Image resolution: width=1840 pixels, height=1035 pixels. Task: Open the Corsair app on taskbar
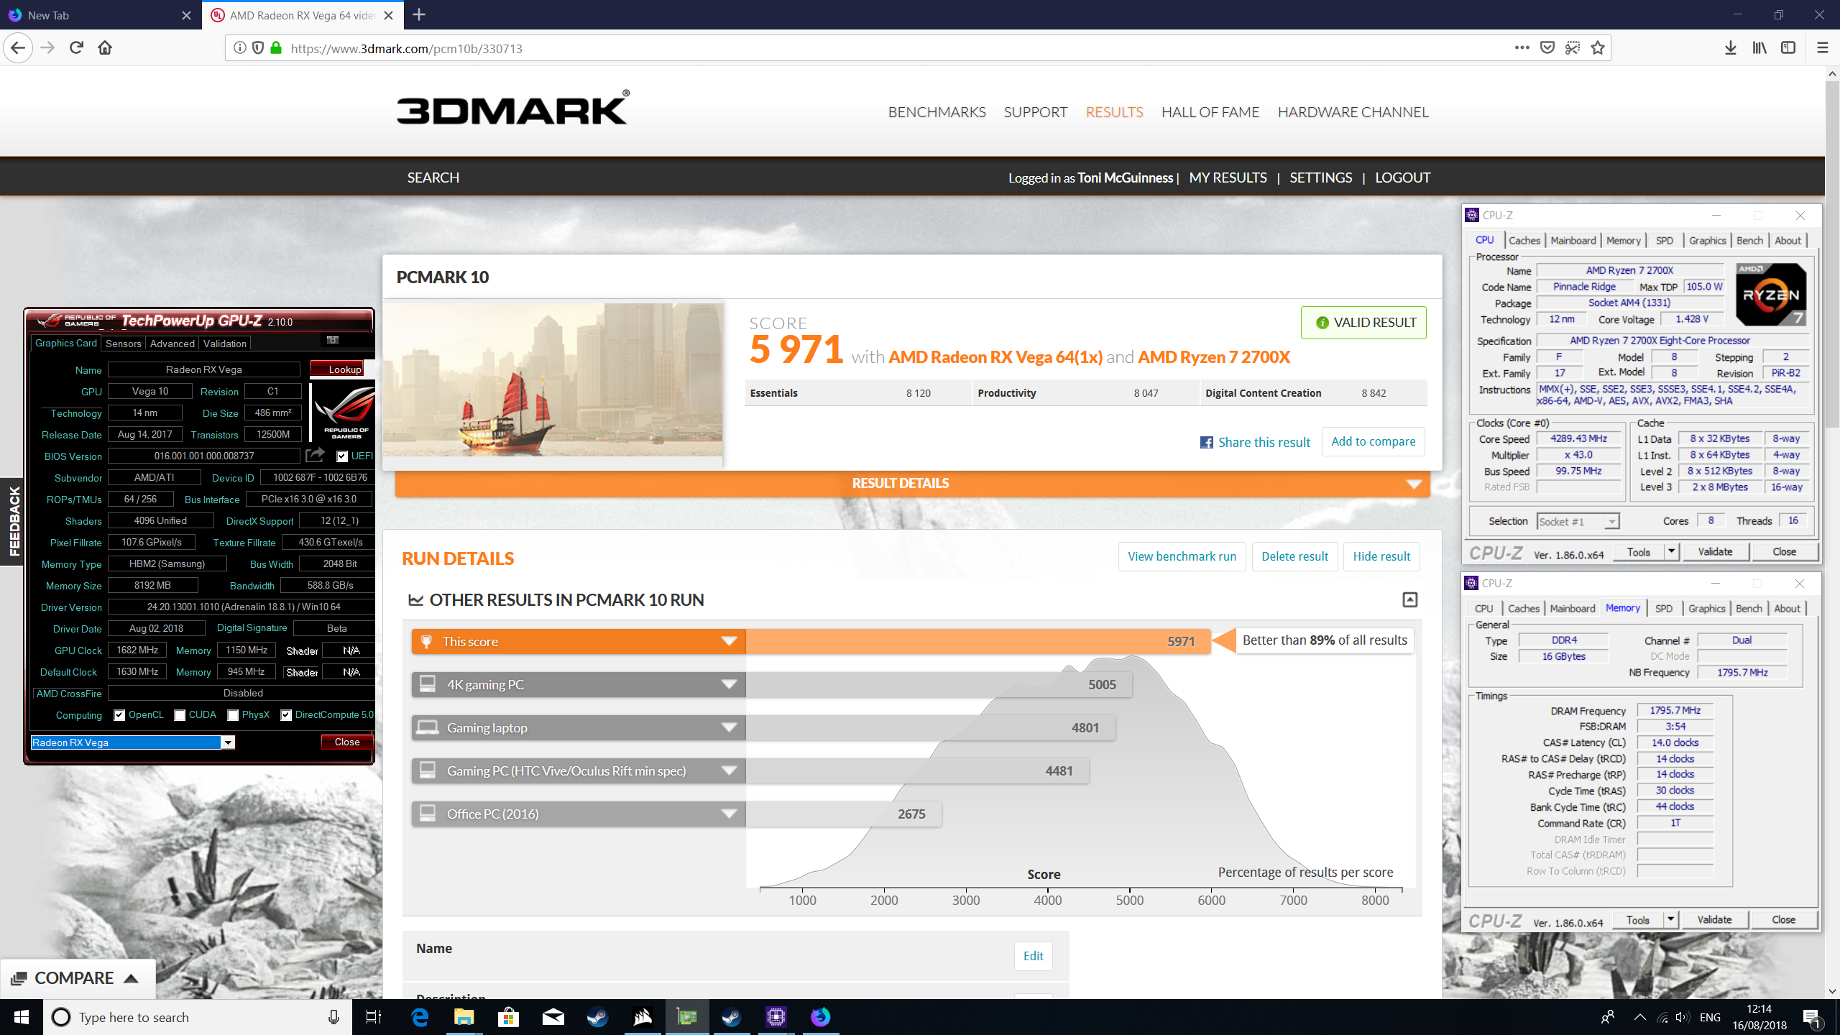tap(643, 1017)
